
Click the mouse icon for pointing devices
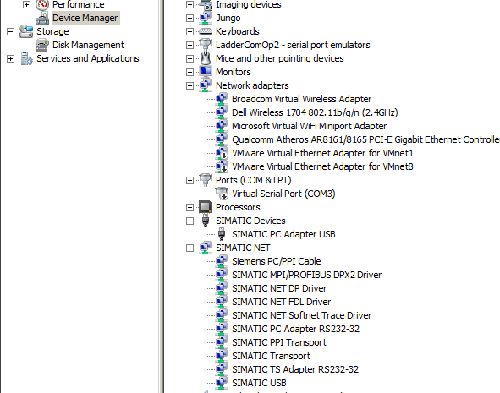(x=206, y=58)
